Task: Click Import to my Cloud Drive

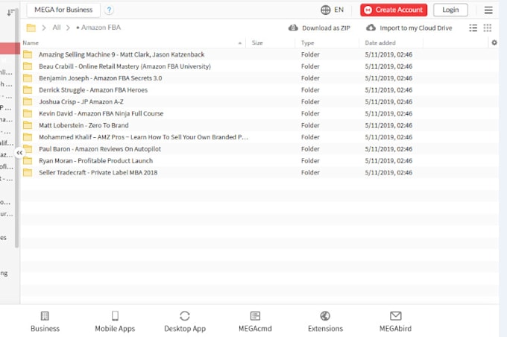Action: point(415,28)
